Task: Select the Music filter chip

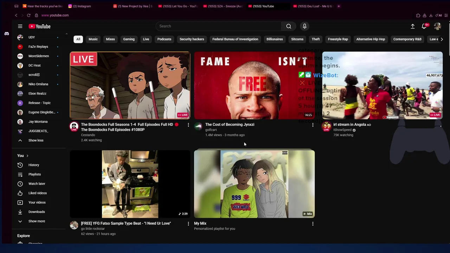Action: [x=93, y=39]
